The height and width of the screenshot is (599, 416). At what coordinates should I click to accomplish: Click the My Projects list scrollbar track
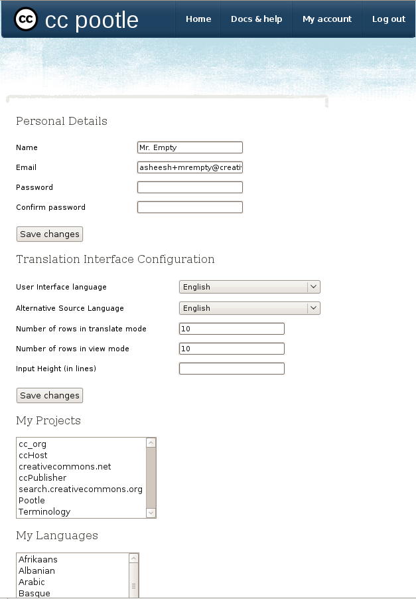pyautogui.click(x=151, y=477)
